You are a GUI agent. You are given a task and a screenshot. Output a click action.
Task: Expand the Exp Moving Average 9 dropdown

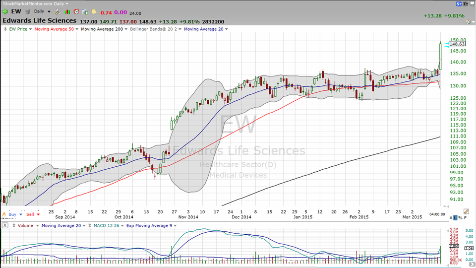pos(175,226)
